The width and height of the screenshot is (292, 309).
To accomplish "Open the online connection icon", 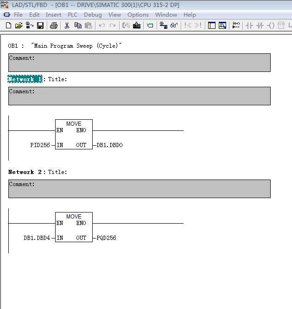I will (30, 26).
